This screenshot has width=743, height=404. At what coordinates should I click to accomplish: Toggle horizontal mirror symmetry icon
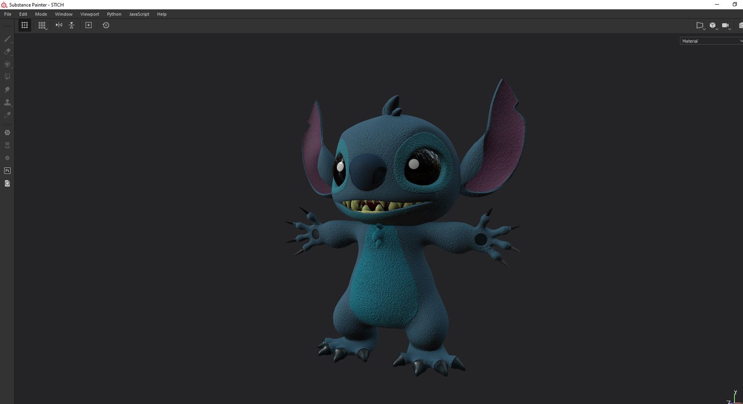(x=59, y=25)
